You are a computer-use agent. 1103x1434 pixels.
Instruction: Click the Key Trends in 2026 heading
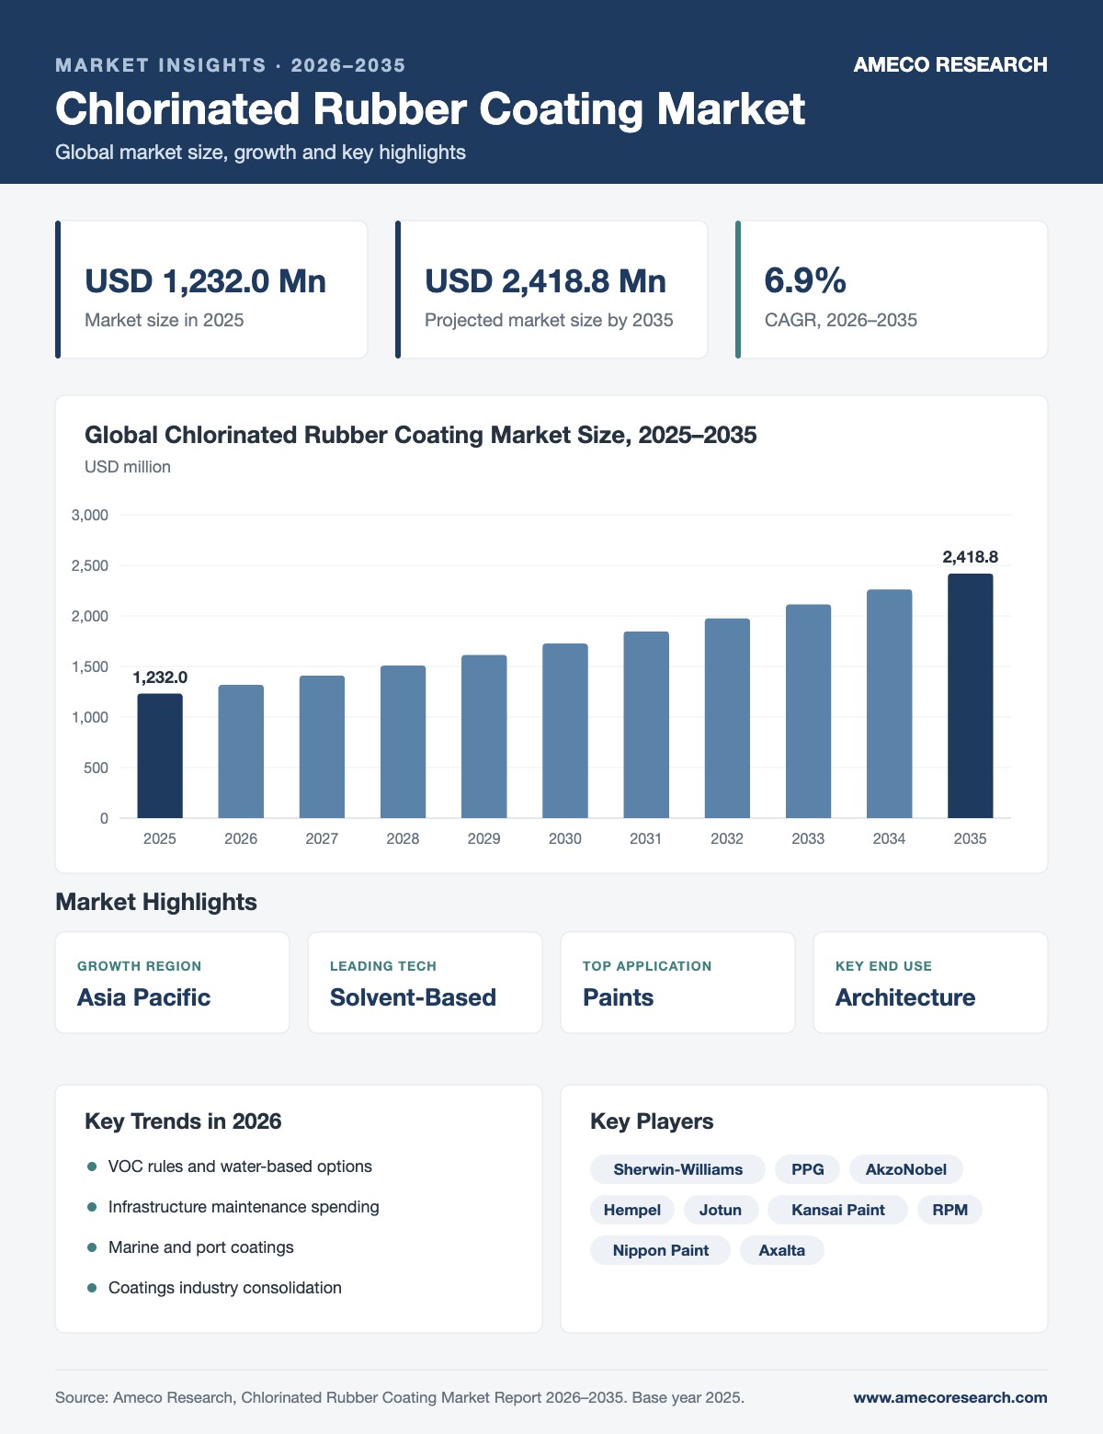tap(183, 1121)
